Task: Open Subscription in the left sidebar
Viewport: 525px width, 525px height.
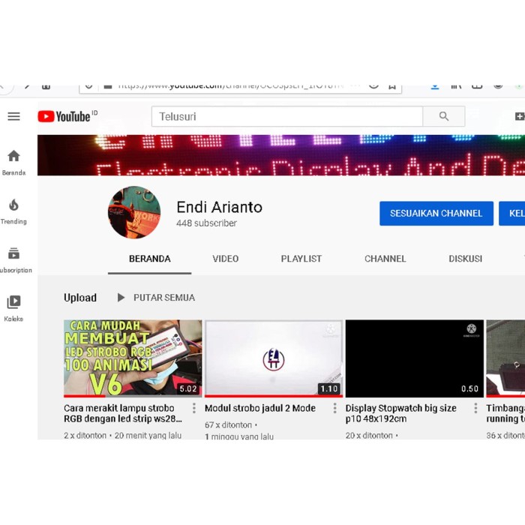Action: [14, 260]
